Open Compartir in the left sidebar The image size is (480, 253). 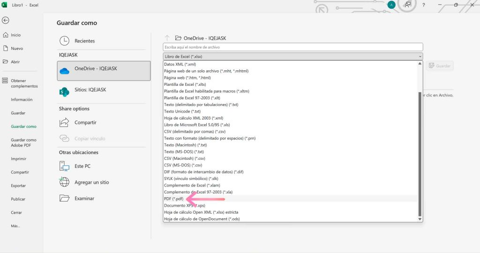point(20,172)
